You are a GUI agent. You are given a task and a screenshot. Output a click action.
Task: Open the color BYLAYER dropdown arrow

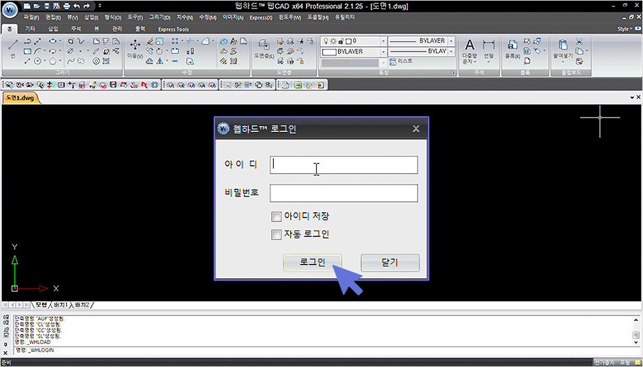tap(383, 52)
